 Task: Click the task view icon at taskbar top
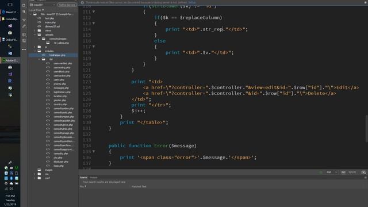click(10, 5)
